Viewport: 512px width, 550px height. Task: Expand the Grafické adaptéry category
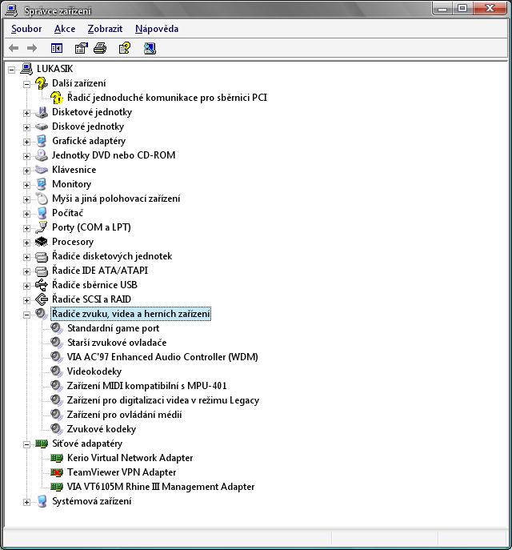click(x=26, y=142)
